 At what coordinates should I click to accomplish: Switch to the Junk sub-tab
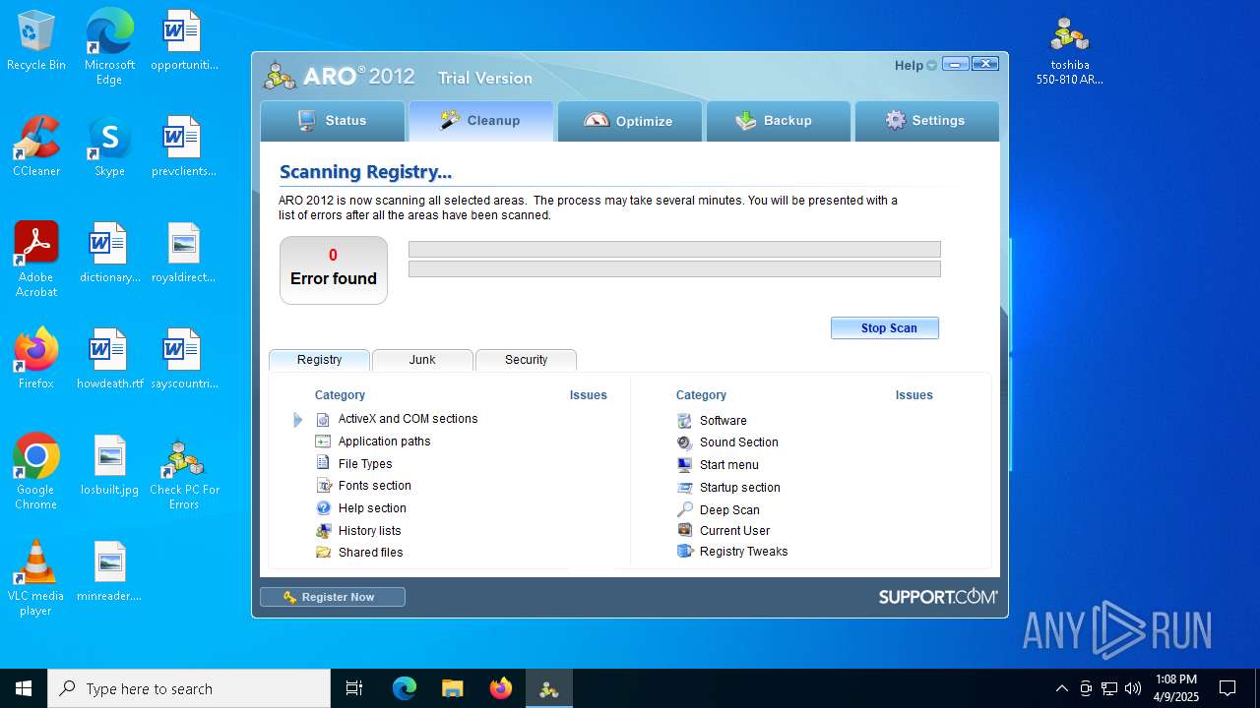tap(422, 360)
